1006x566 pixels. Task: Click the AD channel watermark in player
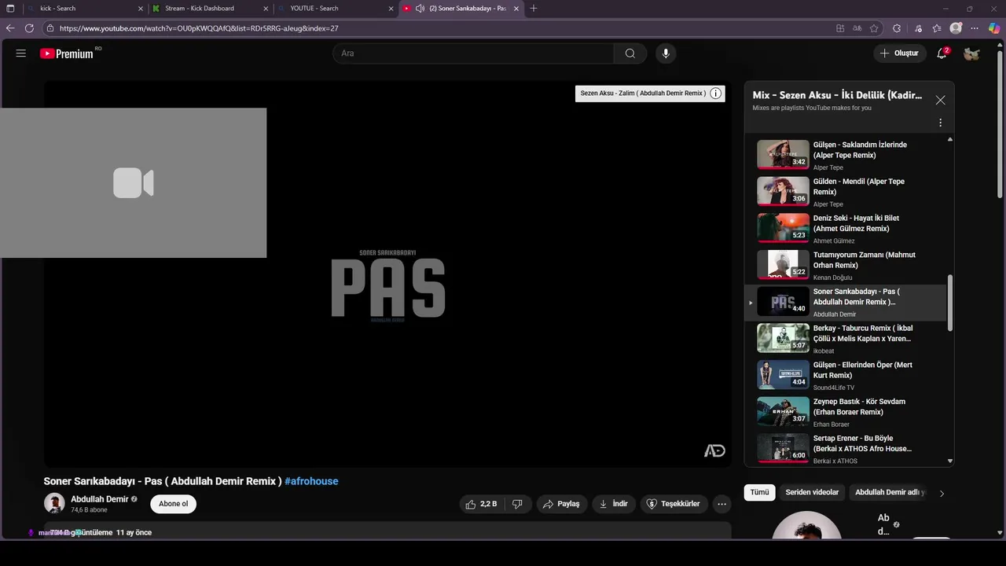coord(714,450)
